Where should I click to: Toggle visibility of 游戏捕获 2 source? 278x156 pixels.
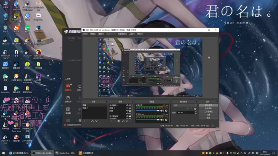click(127, 105)
